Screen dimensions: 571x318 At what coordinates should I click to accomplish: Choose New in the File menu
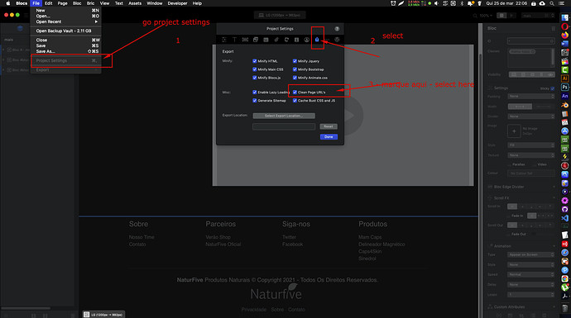pyautogui.click(x=65, y=11)
